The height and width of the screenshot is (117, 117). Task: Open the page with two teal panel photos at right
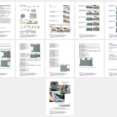pyautogui.click(x=30, y=58)
